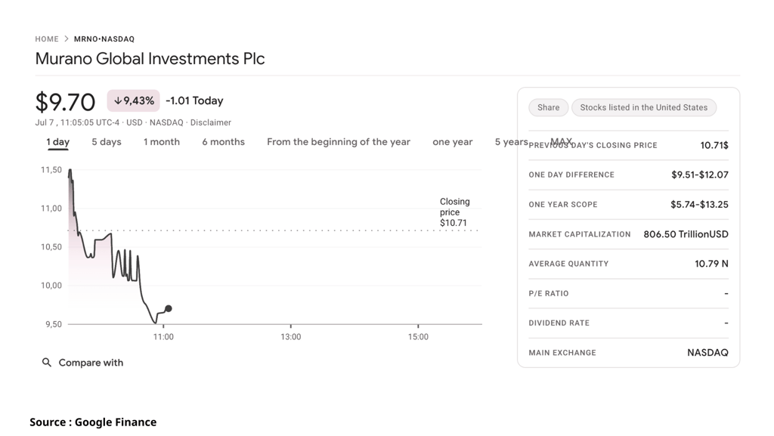Open the 6 months chart range
This screenshot has width=774, height=436.
point(223,142)
